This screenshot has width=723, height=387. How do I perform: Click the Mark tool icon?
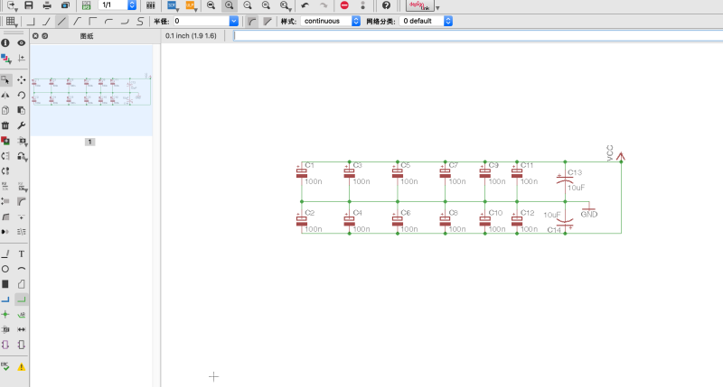point(21,59)
